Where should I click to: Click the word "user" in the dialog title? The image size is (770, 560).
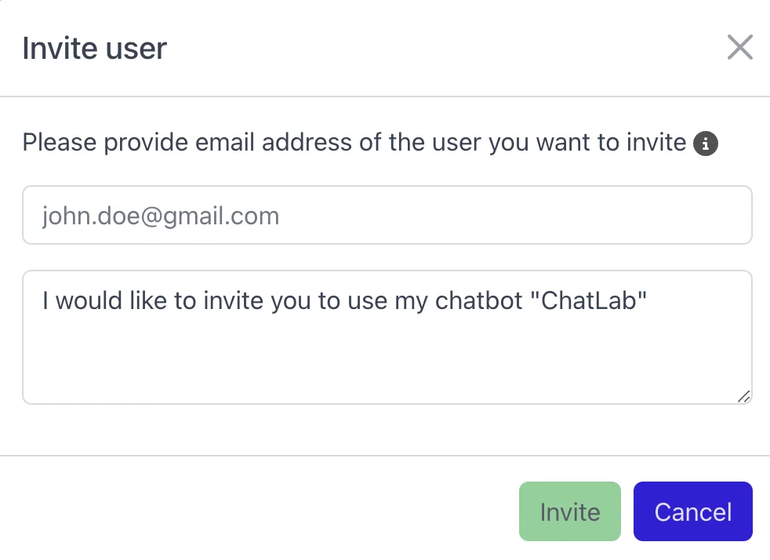pos(140,49)
